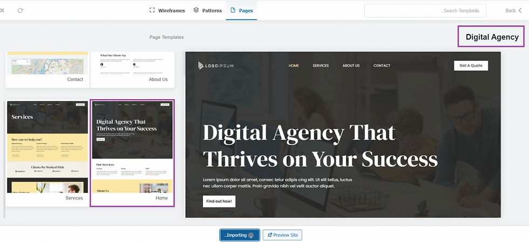The image size is (529, 242).
Task: Choose the Services page template thumbnail
Action: coord(48,153)
